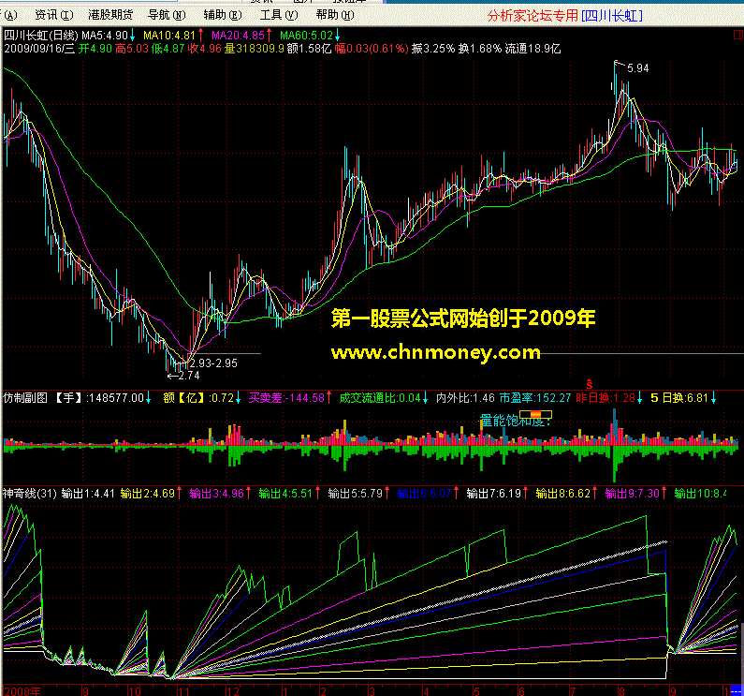This screenshot has width=744, height=696.
Task: Click the 2008年 label on the time axis
Action: click(x=22, y=690)
